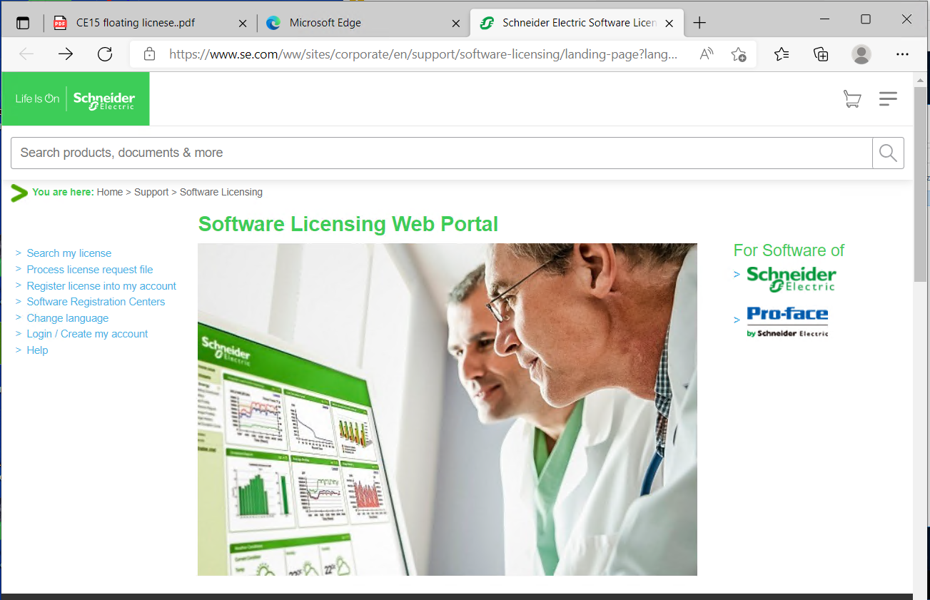Select the Pro-face software logo
The image size is (930, 600).
[x=787, y=322]
